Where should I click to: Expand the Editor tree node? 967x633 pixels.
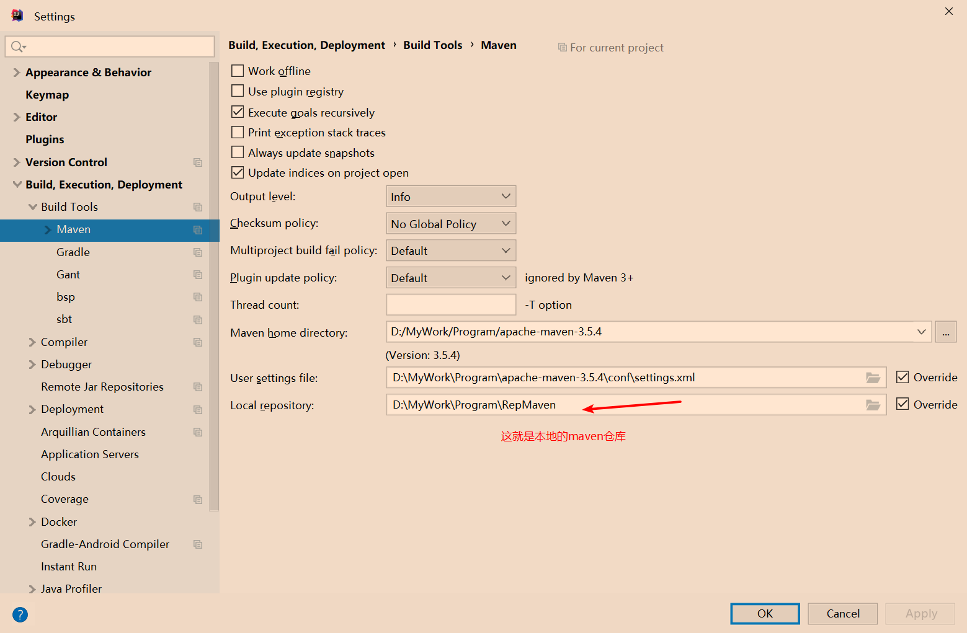(x=17, y=117)
